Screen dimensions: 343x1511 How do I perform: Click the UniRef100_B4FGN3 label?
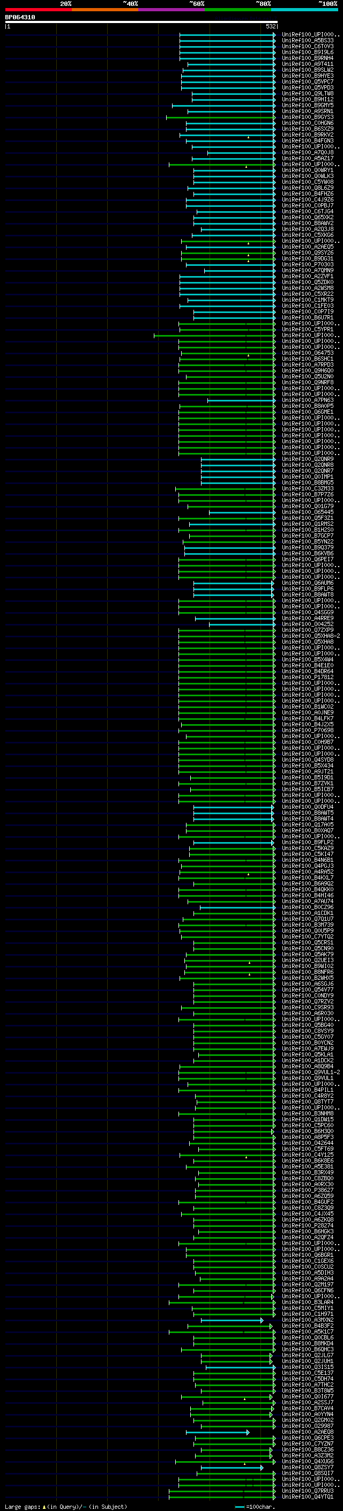tap(308, 141)
